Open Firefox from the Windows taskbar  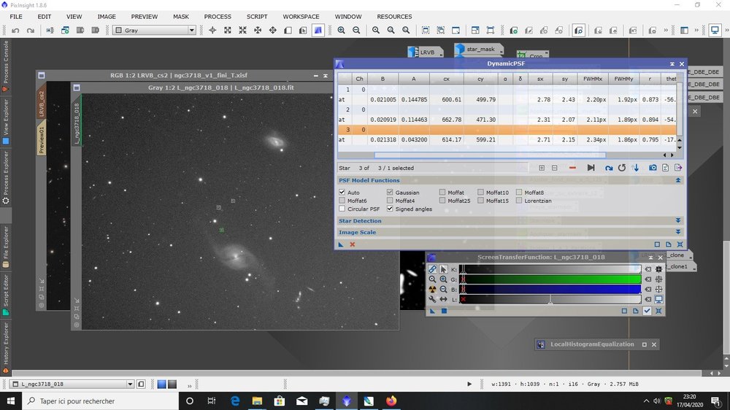392,401
